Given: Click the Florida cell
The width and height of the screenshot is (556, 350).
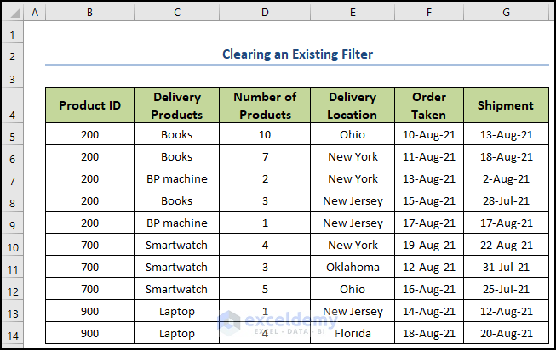Looking at the screenshot, I should (353, 334).
